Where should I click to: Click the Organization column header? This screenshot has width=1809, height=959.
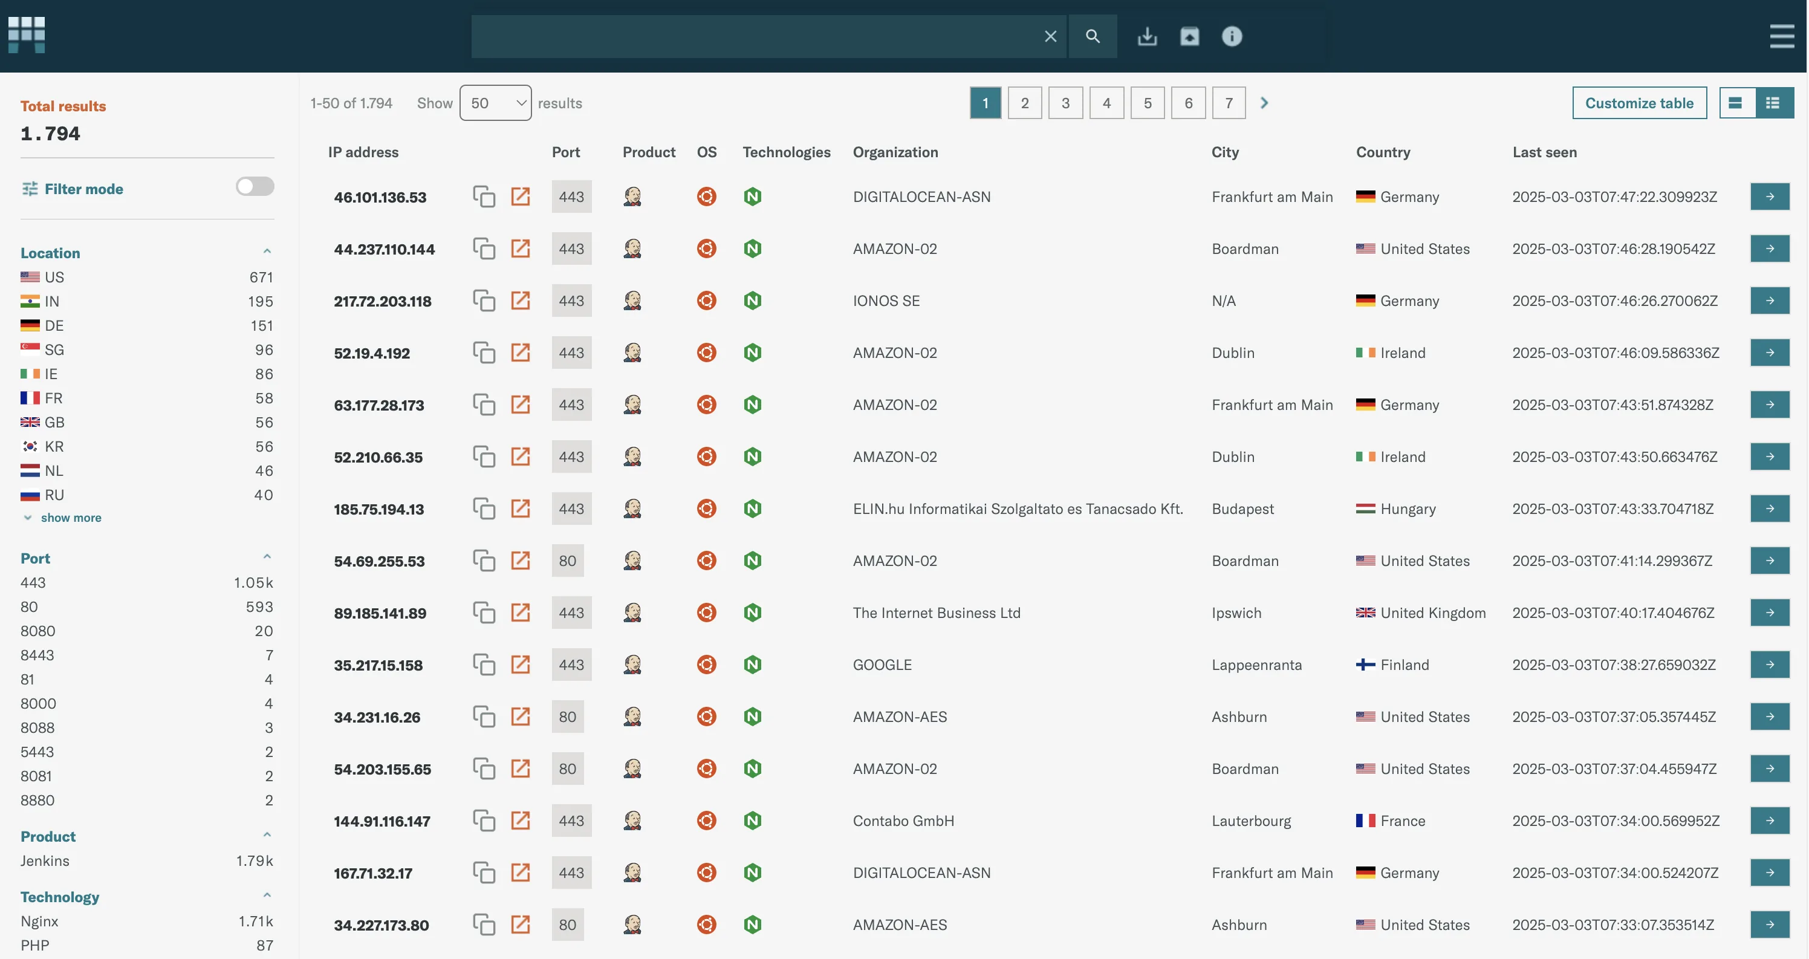(895, 152)
